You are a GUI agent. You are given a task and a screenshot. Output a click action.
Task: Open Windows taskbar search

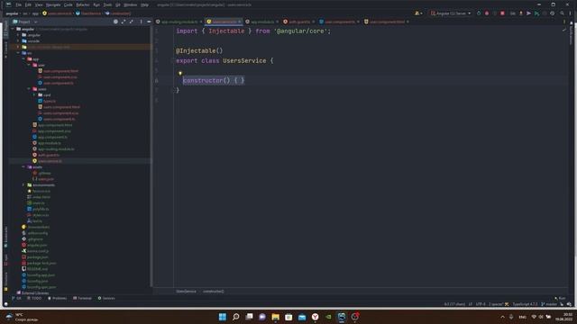(x=236, y=317)
